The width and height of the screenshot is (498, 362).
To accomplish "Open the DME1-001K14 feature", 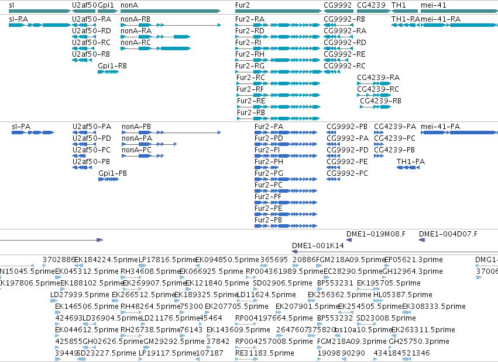I will coord(318,246).
